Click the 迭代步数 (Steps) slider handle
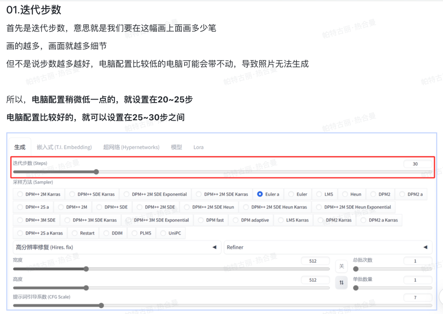The width and height of the screenshot is (443, 314). pos(96,172)
